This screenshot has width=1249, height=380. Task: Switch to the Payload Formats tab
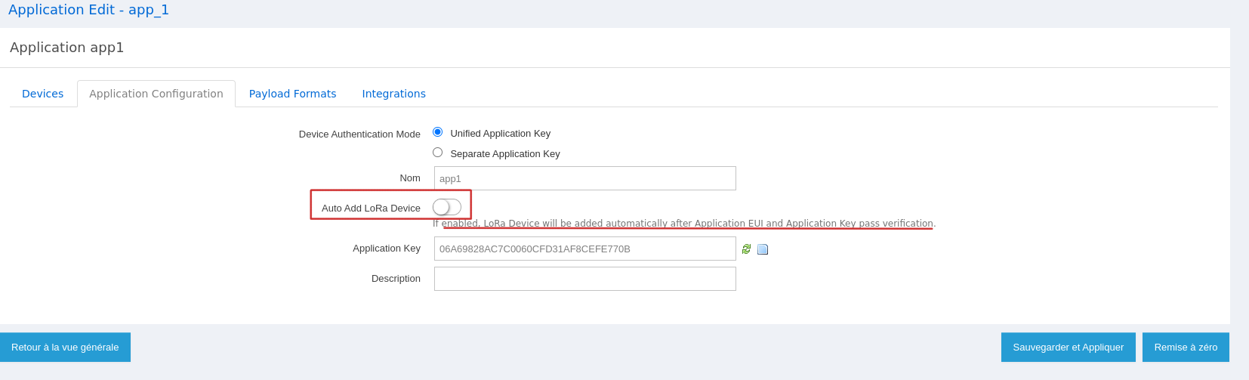pyautogui.click(x=292, y=94)
